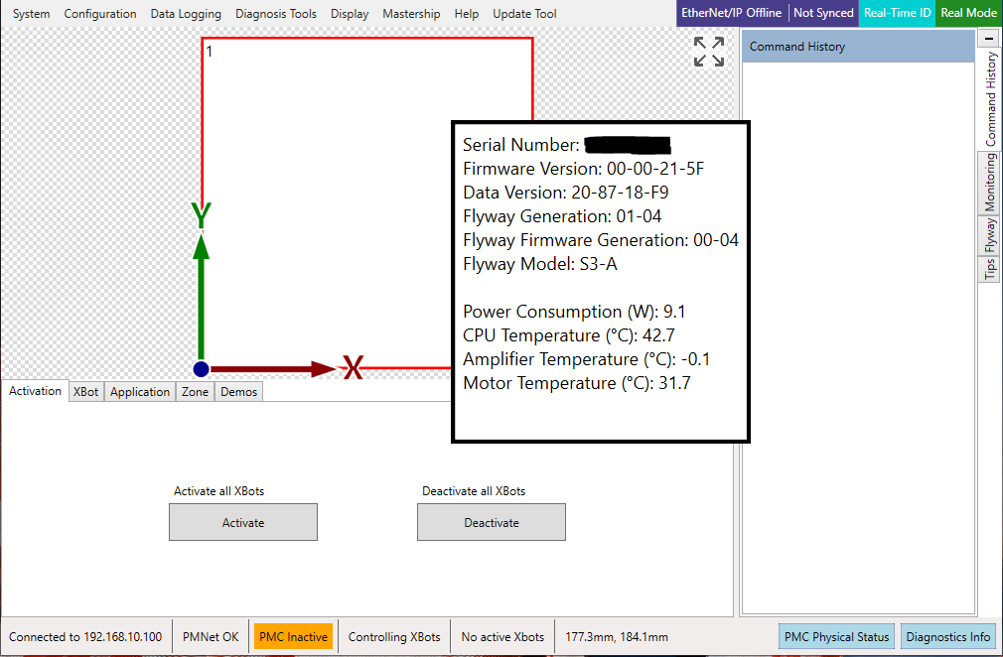Click the dark red X axis arrow
Image resolution: width=1003 pixels, height=657 pixels.
click(x=273, y=369)
